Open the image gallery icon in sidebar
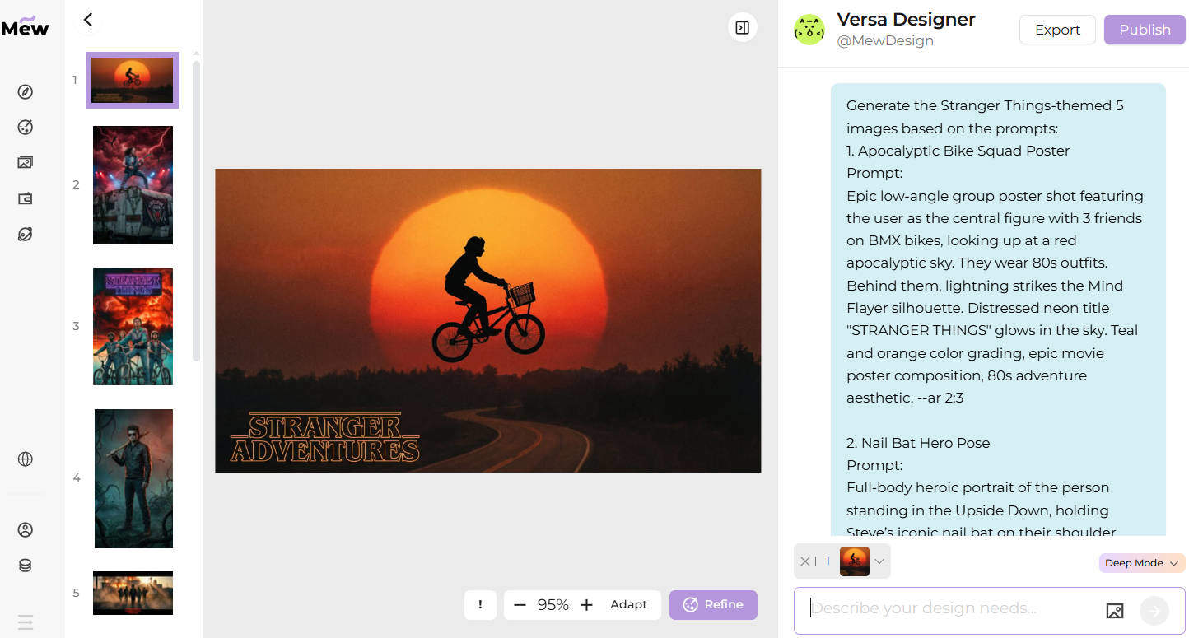Screen dimensions: 1189x638 point(26,162)
